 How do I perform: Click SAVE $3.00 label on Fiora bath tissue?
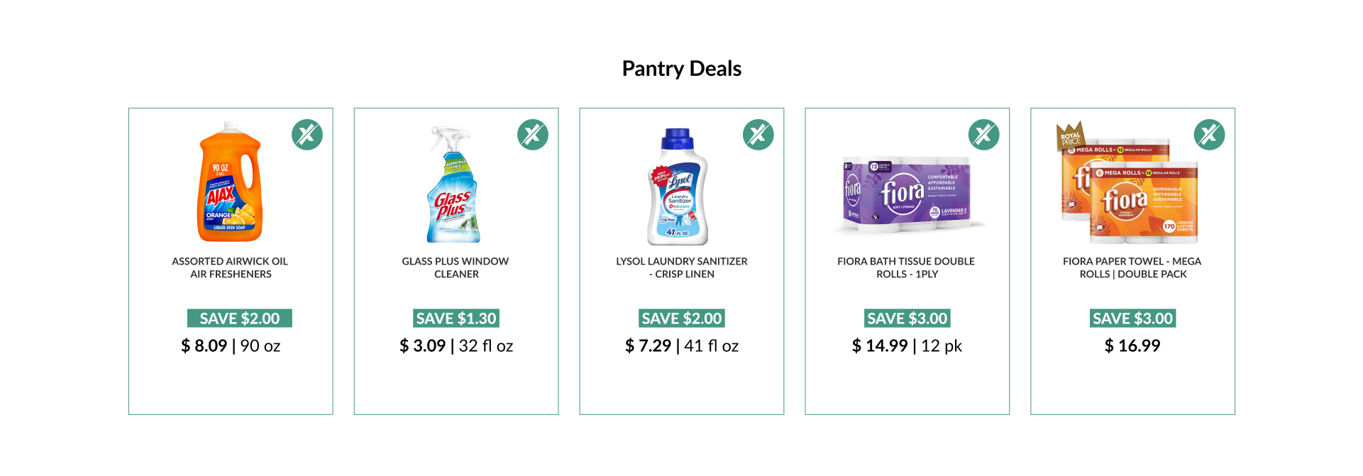click(907, 319)
